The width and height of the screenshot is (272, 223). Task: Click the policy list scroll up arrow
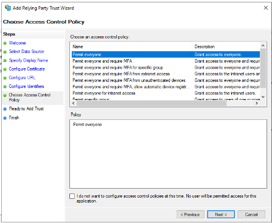(x=263, y=45)
